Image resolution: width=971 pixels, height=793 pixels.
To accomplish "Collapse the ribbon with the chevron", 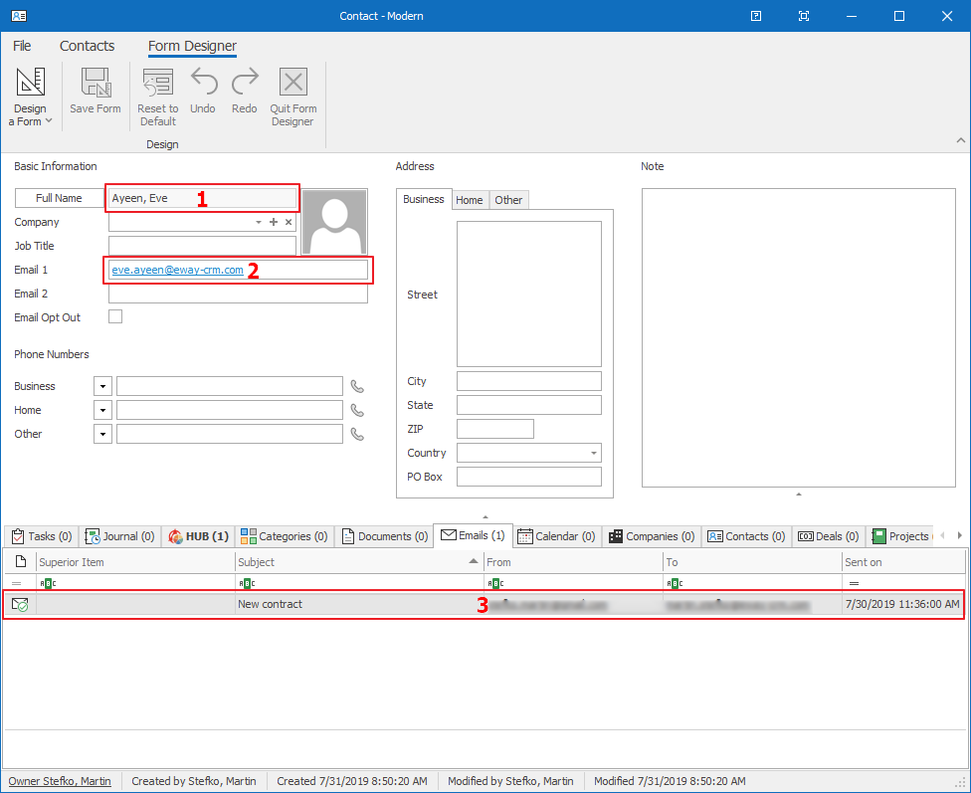I will pyautogui.click(x=959, y=140).
